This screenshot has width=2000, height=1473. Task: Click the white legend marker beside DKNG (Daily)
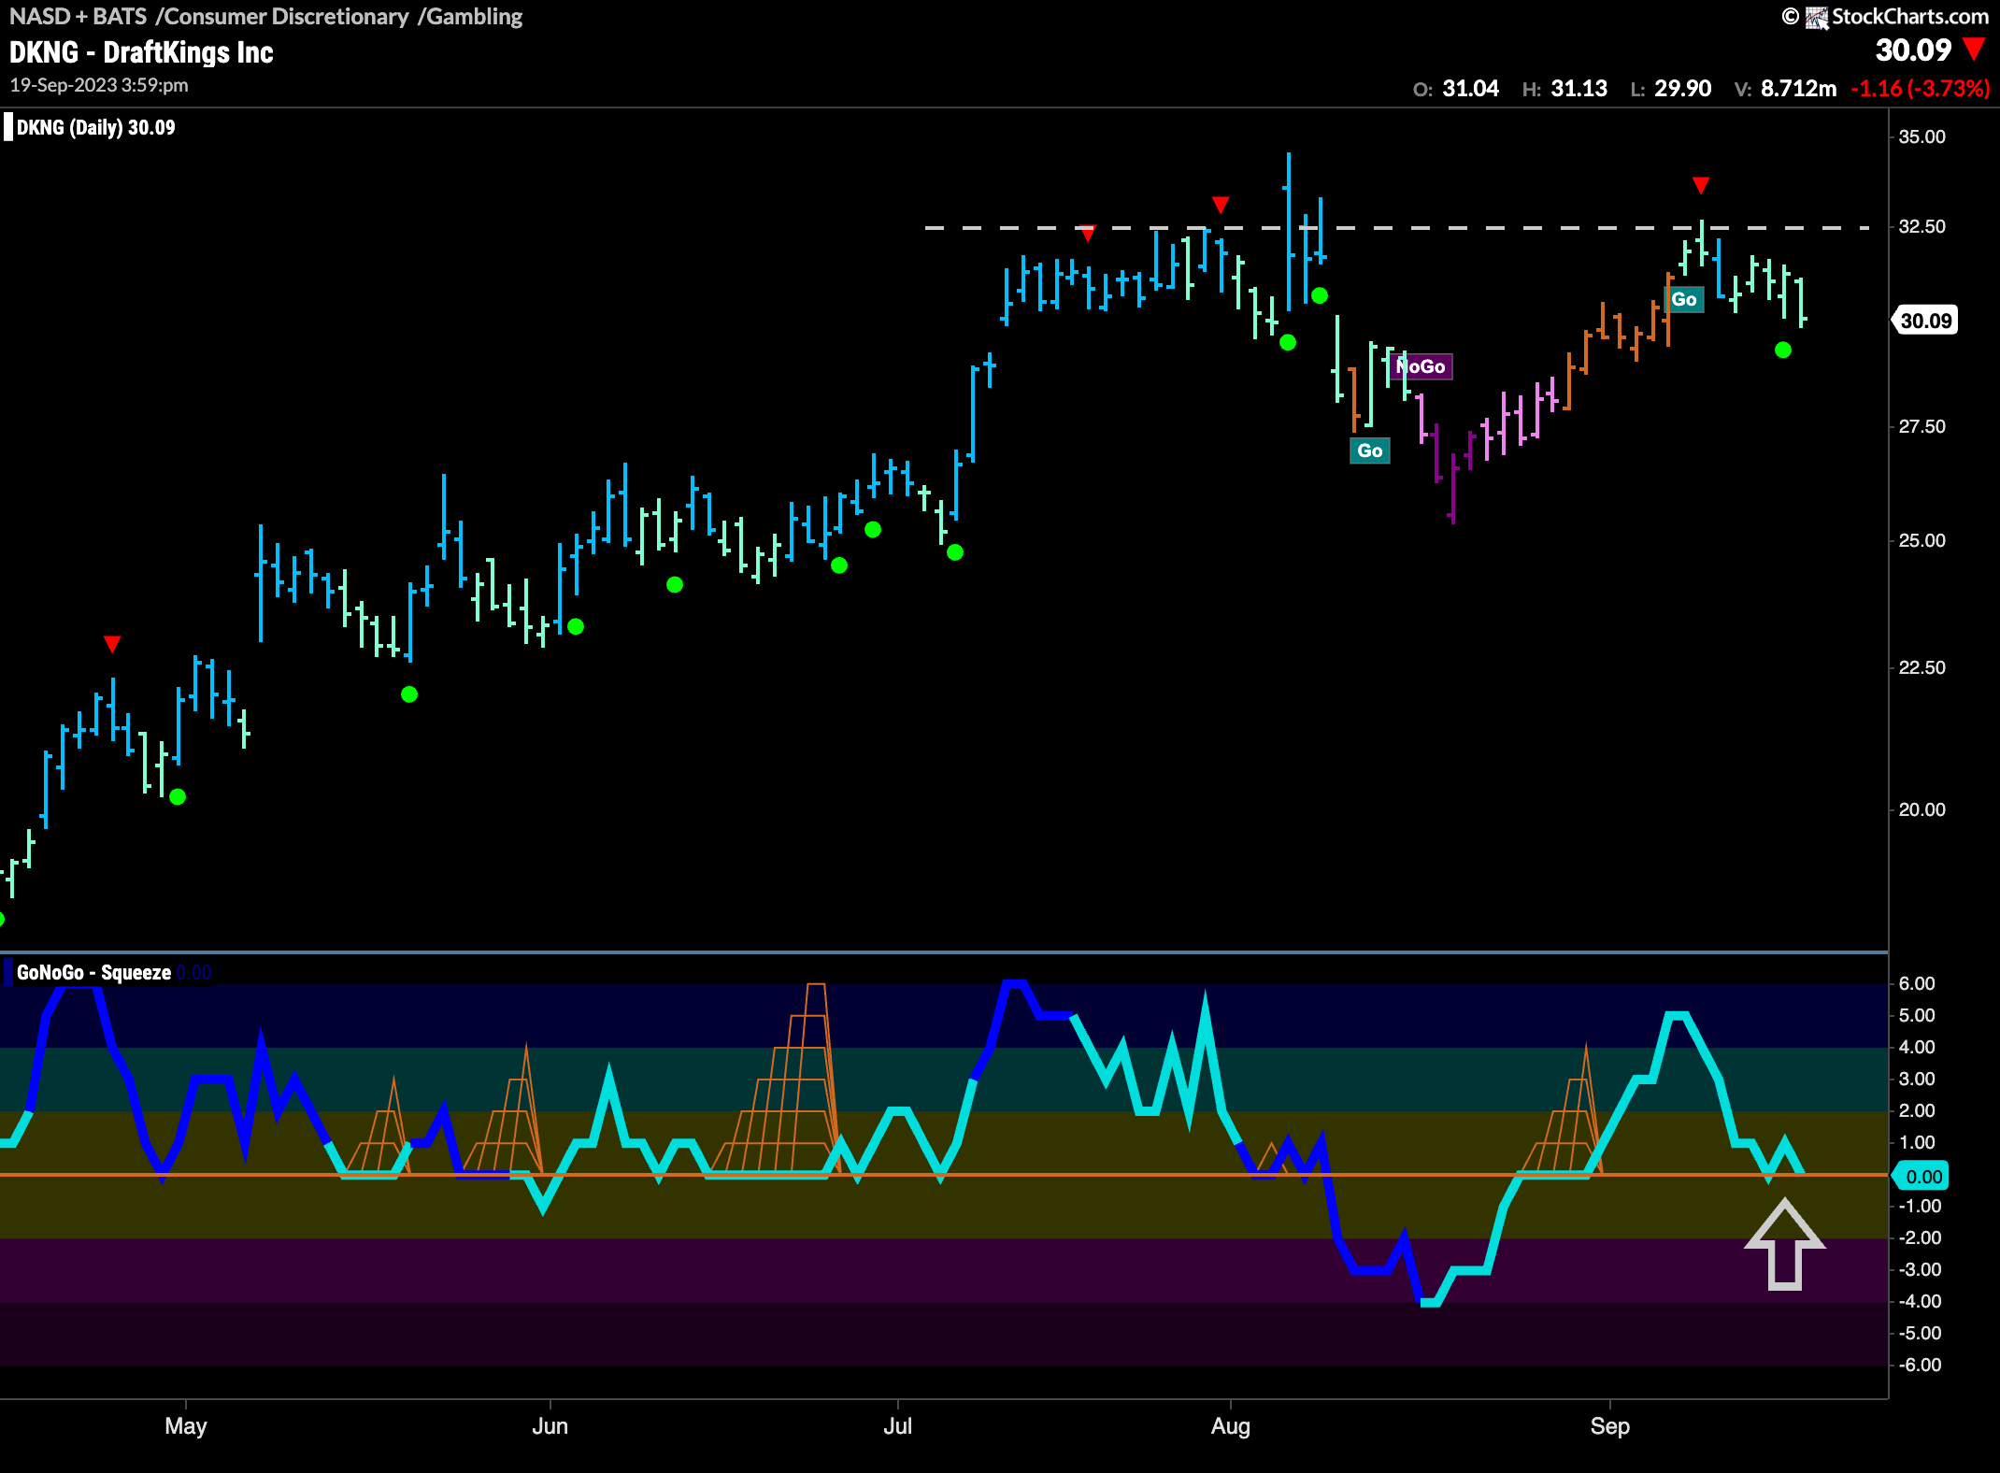coord(8,127)
